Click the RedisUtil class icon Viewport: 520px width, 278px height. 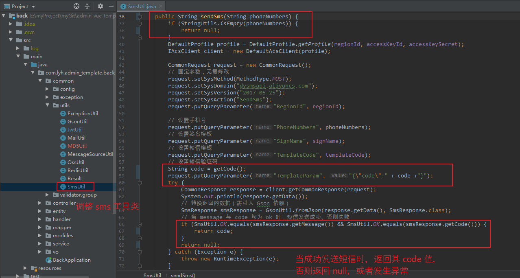pos(63,171)
